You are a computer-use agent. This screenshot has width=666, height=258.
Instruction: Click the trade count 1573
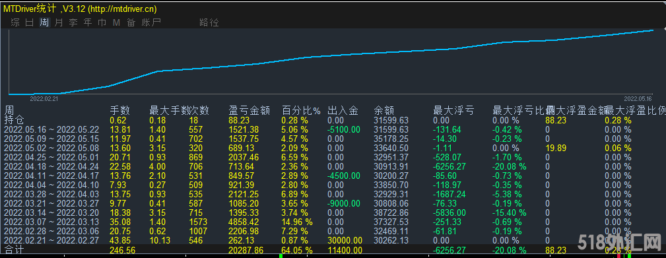coord(199,222)
